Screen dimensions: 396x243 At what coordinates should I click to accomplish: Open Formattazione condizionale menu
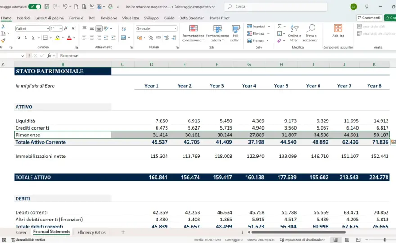coord(193,33)
